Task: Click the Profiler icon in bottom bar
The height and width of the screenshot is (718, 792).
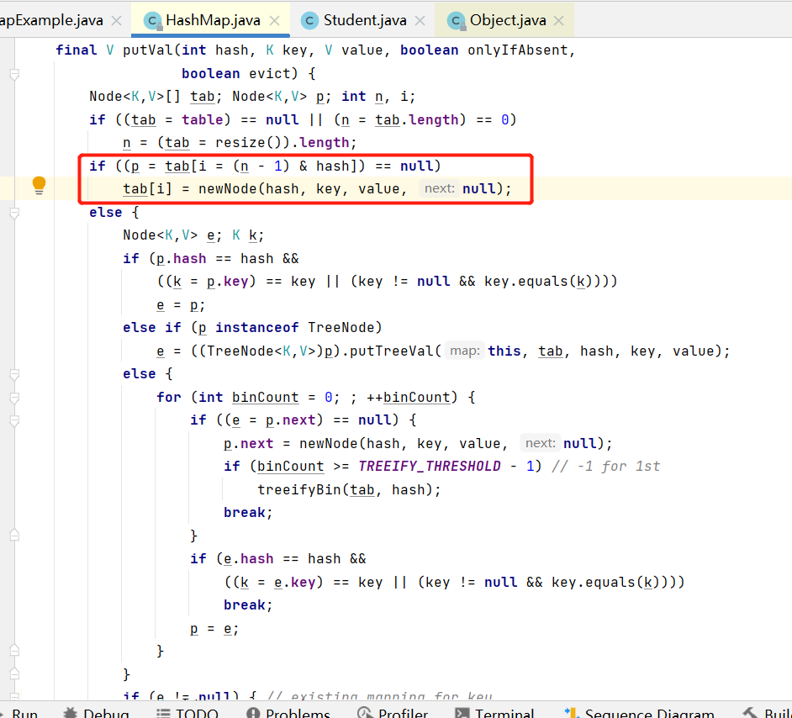Action: pyautogui.click(x=365, y=712)
